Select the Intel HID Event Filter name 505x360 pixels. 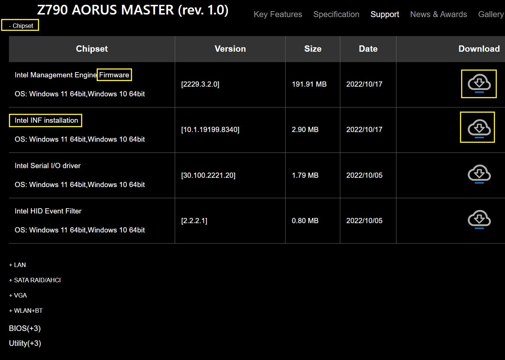click(48, 211)
